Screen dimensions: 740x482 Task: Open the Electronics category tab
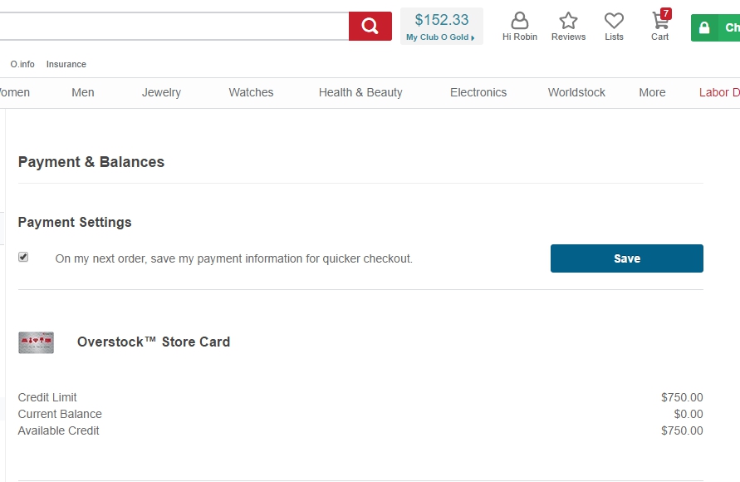coord(478,92)
